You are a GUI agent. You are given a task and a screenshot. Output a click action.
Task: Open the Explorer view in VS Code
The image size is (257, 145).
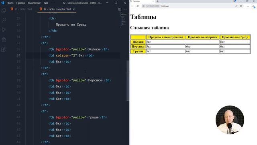pos(4,10)
